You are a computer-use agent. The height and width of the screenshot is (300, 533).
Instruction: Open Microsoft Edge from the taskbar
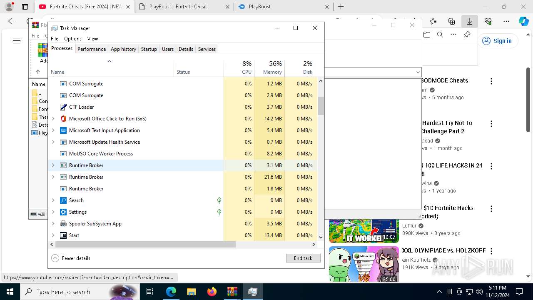(x=171, y=292)
